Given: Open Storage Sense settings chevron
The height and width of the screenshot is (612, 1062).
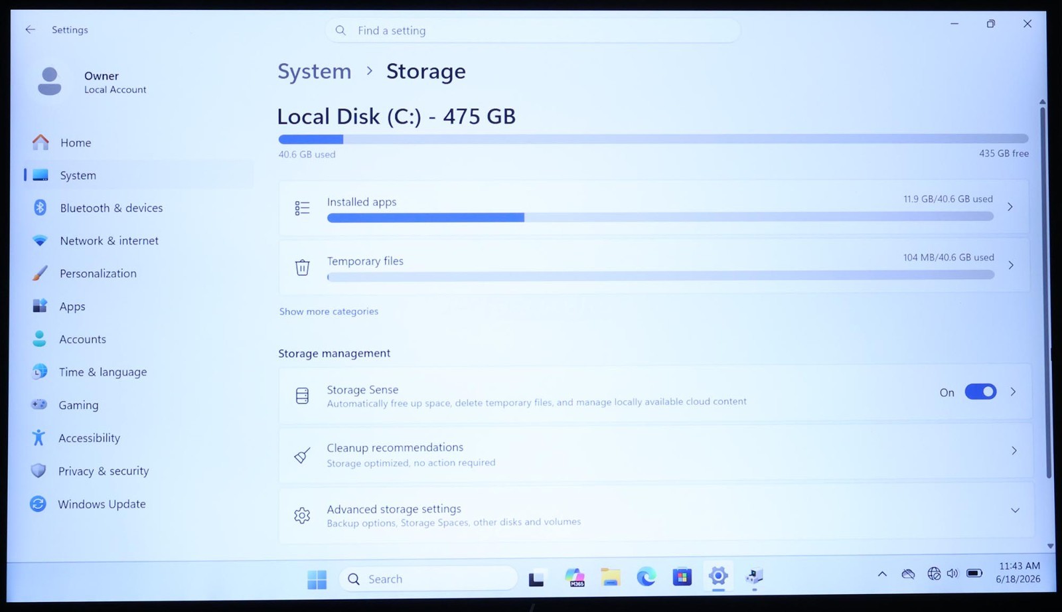Looking at the screenshot, I should 1014,392.
